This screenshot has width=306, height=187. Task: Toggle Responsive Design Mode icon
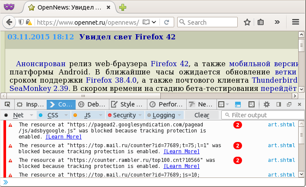click(252, 104)
